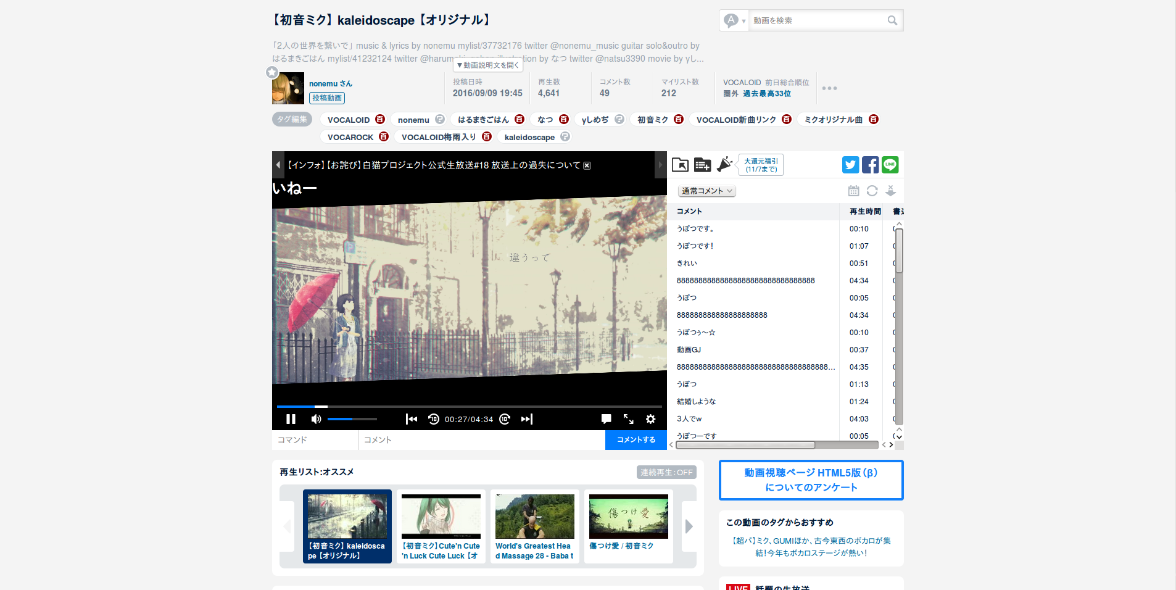
Task: Skip forward 10 seconds
Action: [x=505, y=419]
